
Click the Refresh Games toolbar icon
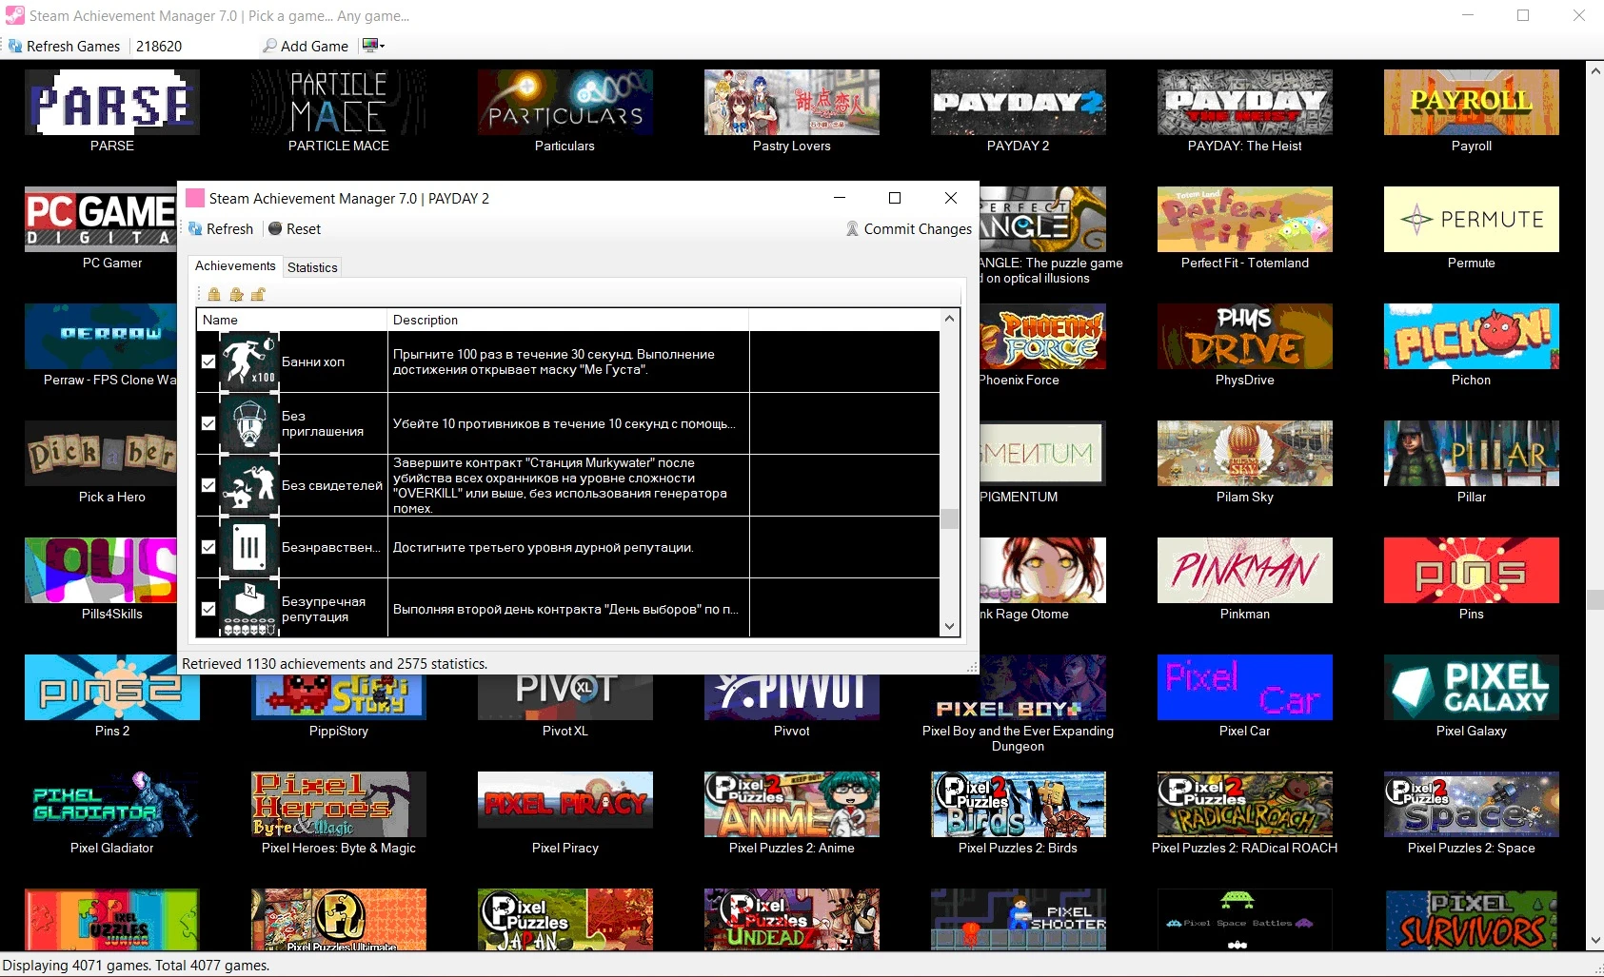coord(15,46)
